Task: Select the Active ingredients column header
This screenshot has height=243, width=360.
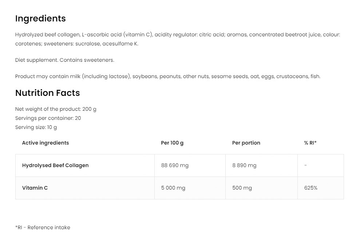Action: click(46, 143)
